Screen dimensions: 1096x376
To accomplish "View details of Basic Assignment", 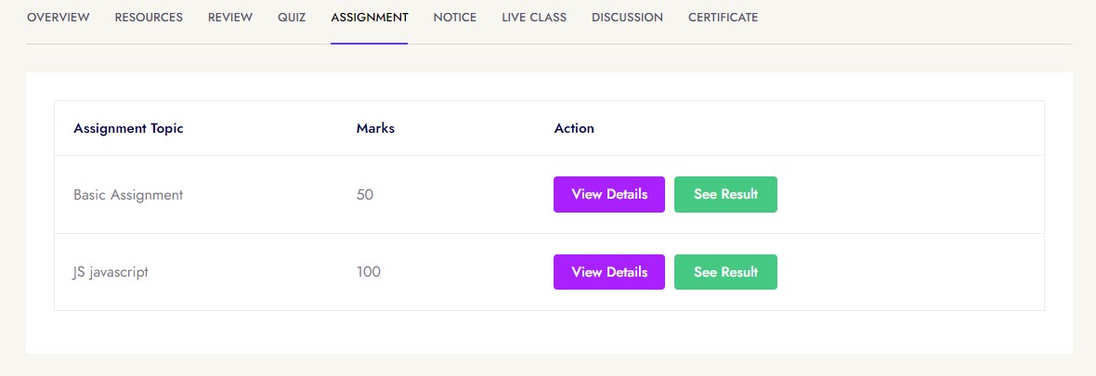I will coord(609,195).
